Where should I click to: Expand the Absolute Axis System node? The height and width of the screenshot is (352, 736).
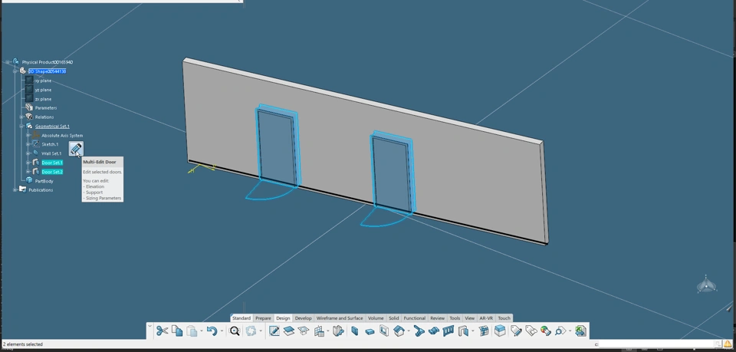pyautogui.click(x=28, y=135)
